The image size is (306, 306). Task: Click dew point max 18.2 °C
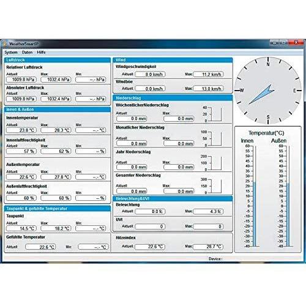[56, 228]
